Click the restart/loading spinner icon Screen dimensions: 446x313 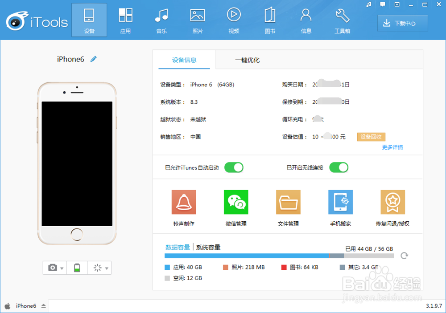pos(97,268)
